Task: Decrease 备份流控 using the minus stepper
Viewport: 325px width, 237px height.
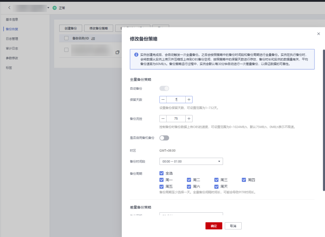Action: (163, 118)
